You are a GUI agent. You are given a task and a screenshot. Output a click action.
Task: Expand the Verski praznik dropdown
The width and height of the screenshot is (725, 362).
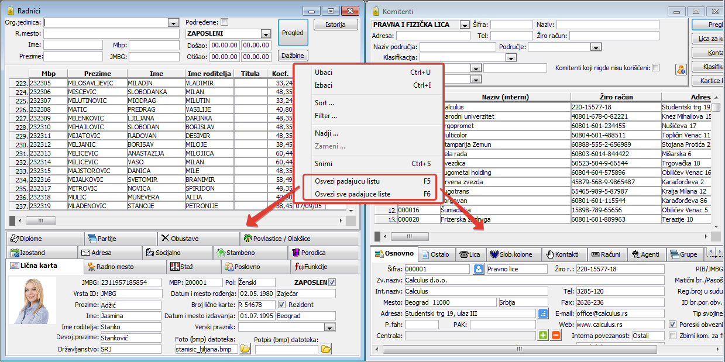pyautogui.click(x=329, y=327)
